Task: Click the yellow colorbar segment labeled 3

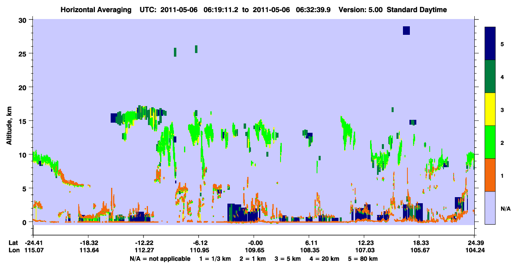Action: coord(490,109)
